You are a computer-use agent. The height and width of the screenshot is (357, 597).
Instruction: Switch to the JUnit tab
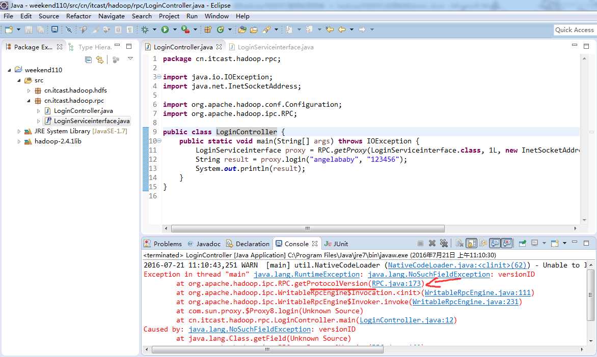[x=336, y=244]
